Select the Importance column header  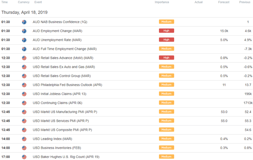point(162,2)
